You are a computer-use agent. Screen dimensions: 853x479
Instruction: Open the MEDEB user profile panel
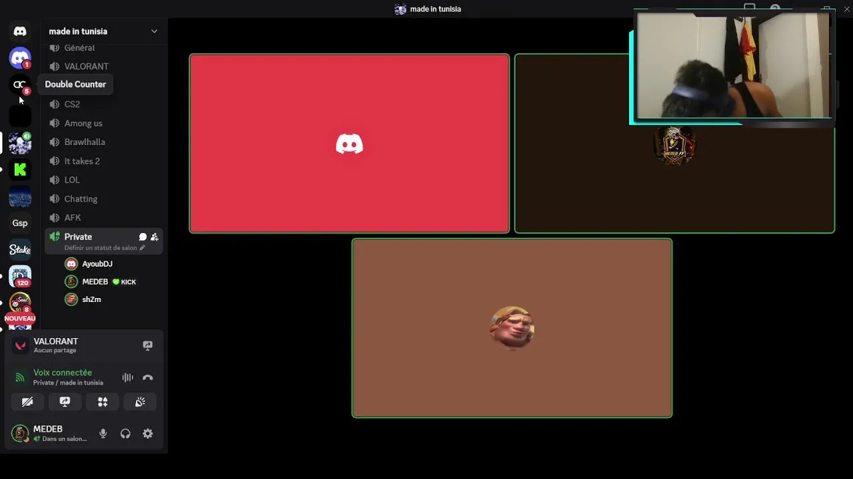click(49, 434)
